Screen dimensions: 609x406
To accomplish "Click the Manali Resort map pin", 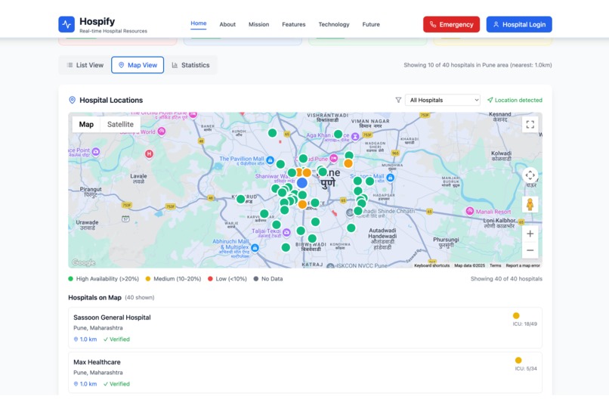I will pos(469,211).
